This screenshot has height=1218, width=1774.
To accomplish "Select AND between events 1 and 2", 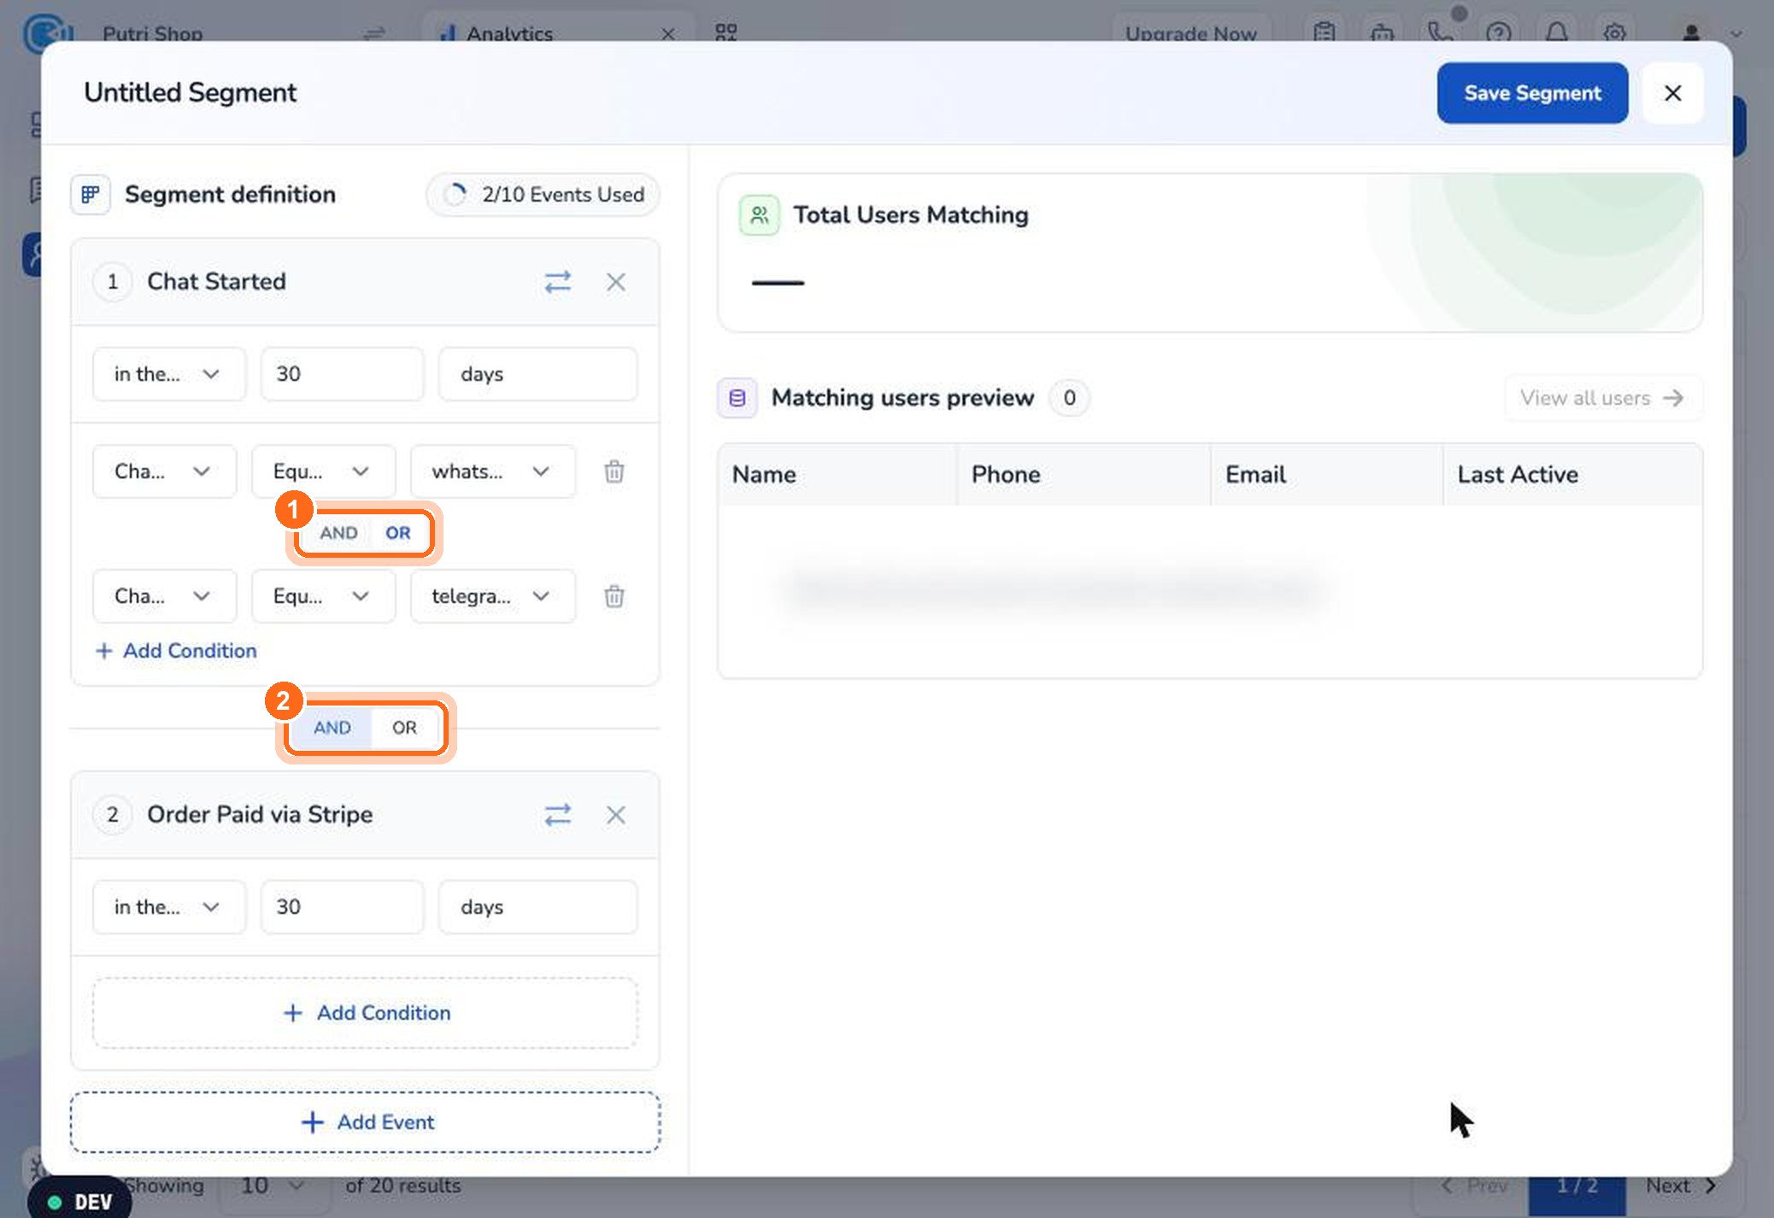I will pos(332,728).
